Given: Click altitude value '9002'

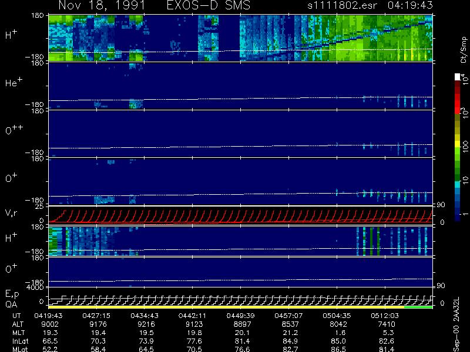Looking at the screenshot, I should pyautogui.click(x=50, y=324).
